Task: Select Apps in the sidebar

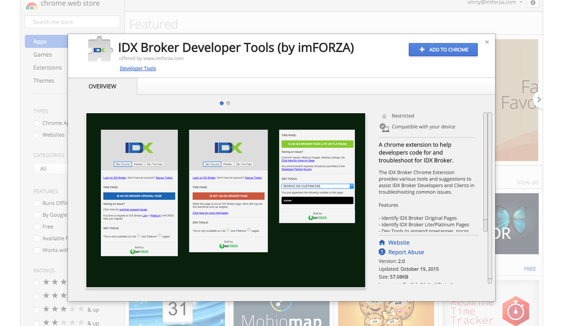Action: pos(46,41)
